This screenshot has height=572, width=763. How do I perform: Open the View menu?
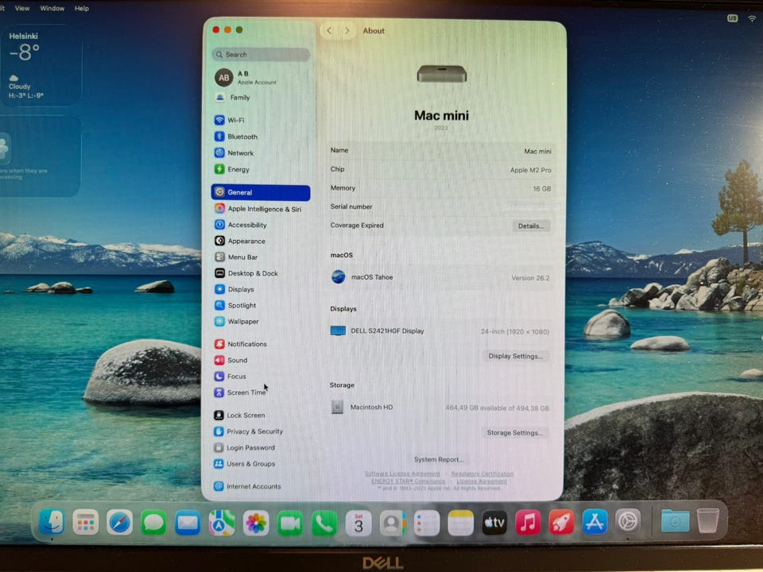22,8
